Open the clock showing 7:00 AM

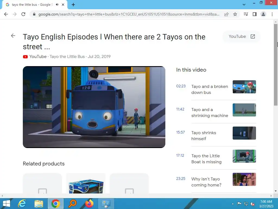(x=266, y=204)
